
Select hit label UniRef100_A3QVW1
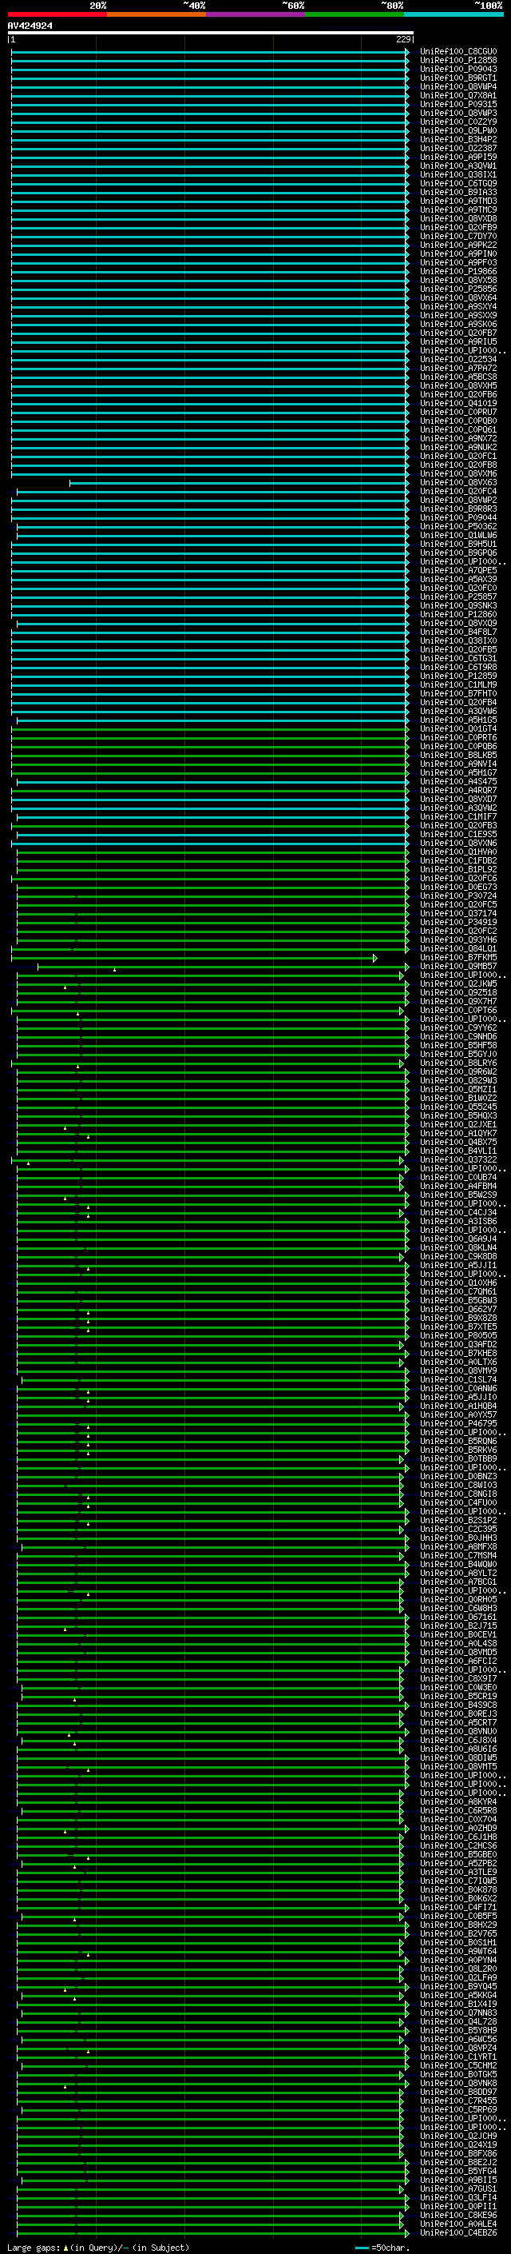[x=458, y=166]
